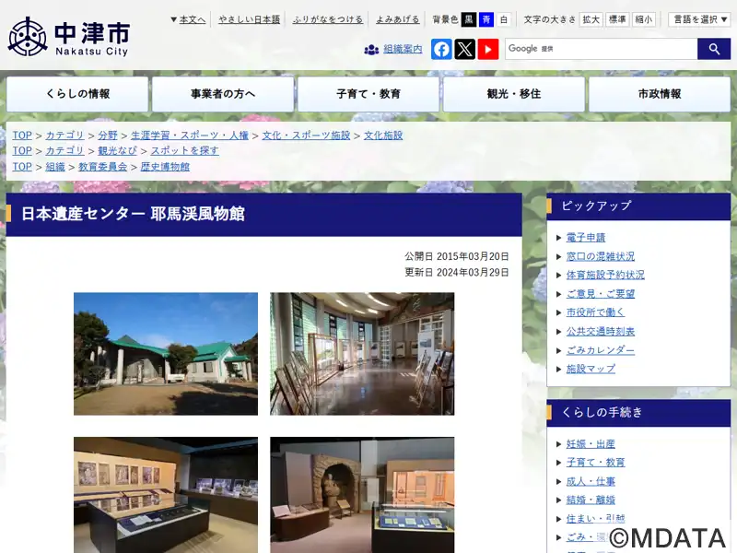Open the 観光・移住 menu
This screenshot has width=737, height=553.
pyautogui.click(x=514, y=94)
